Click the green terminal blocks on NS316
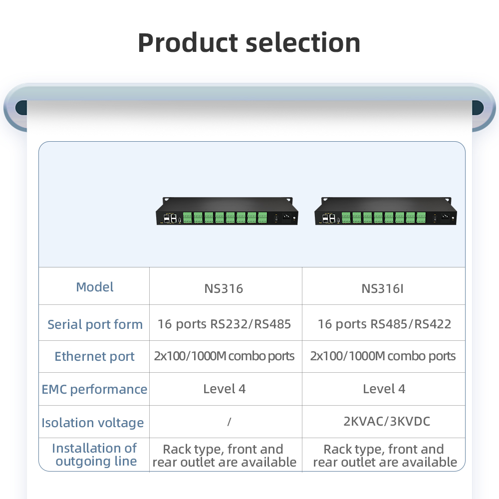The width and height of the screenshot is (499, 499). (x=225, y=218)
